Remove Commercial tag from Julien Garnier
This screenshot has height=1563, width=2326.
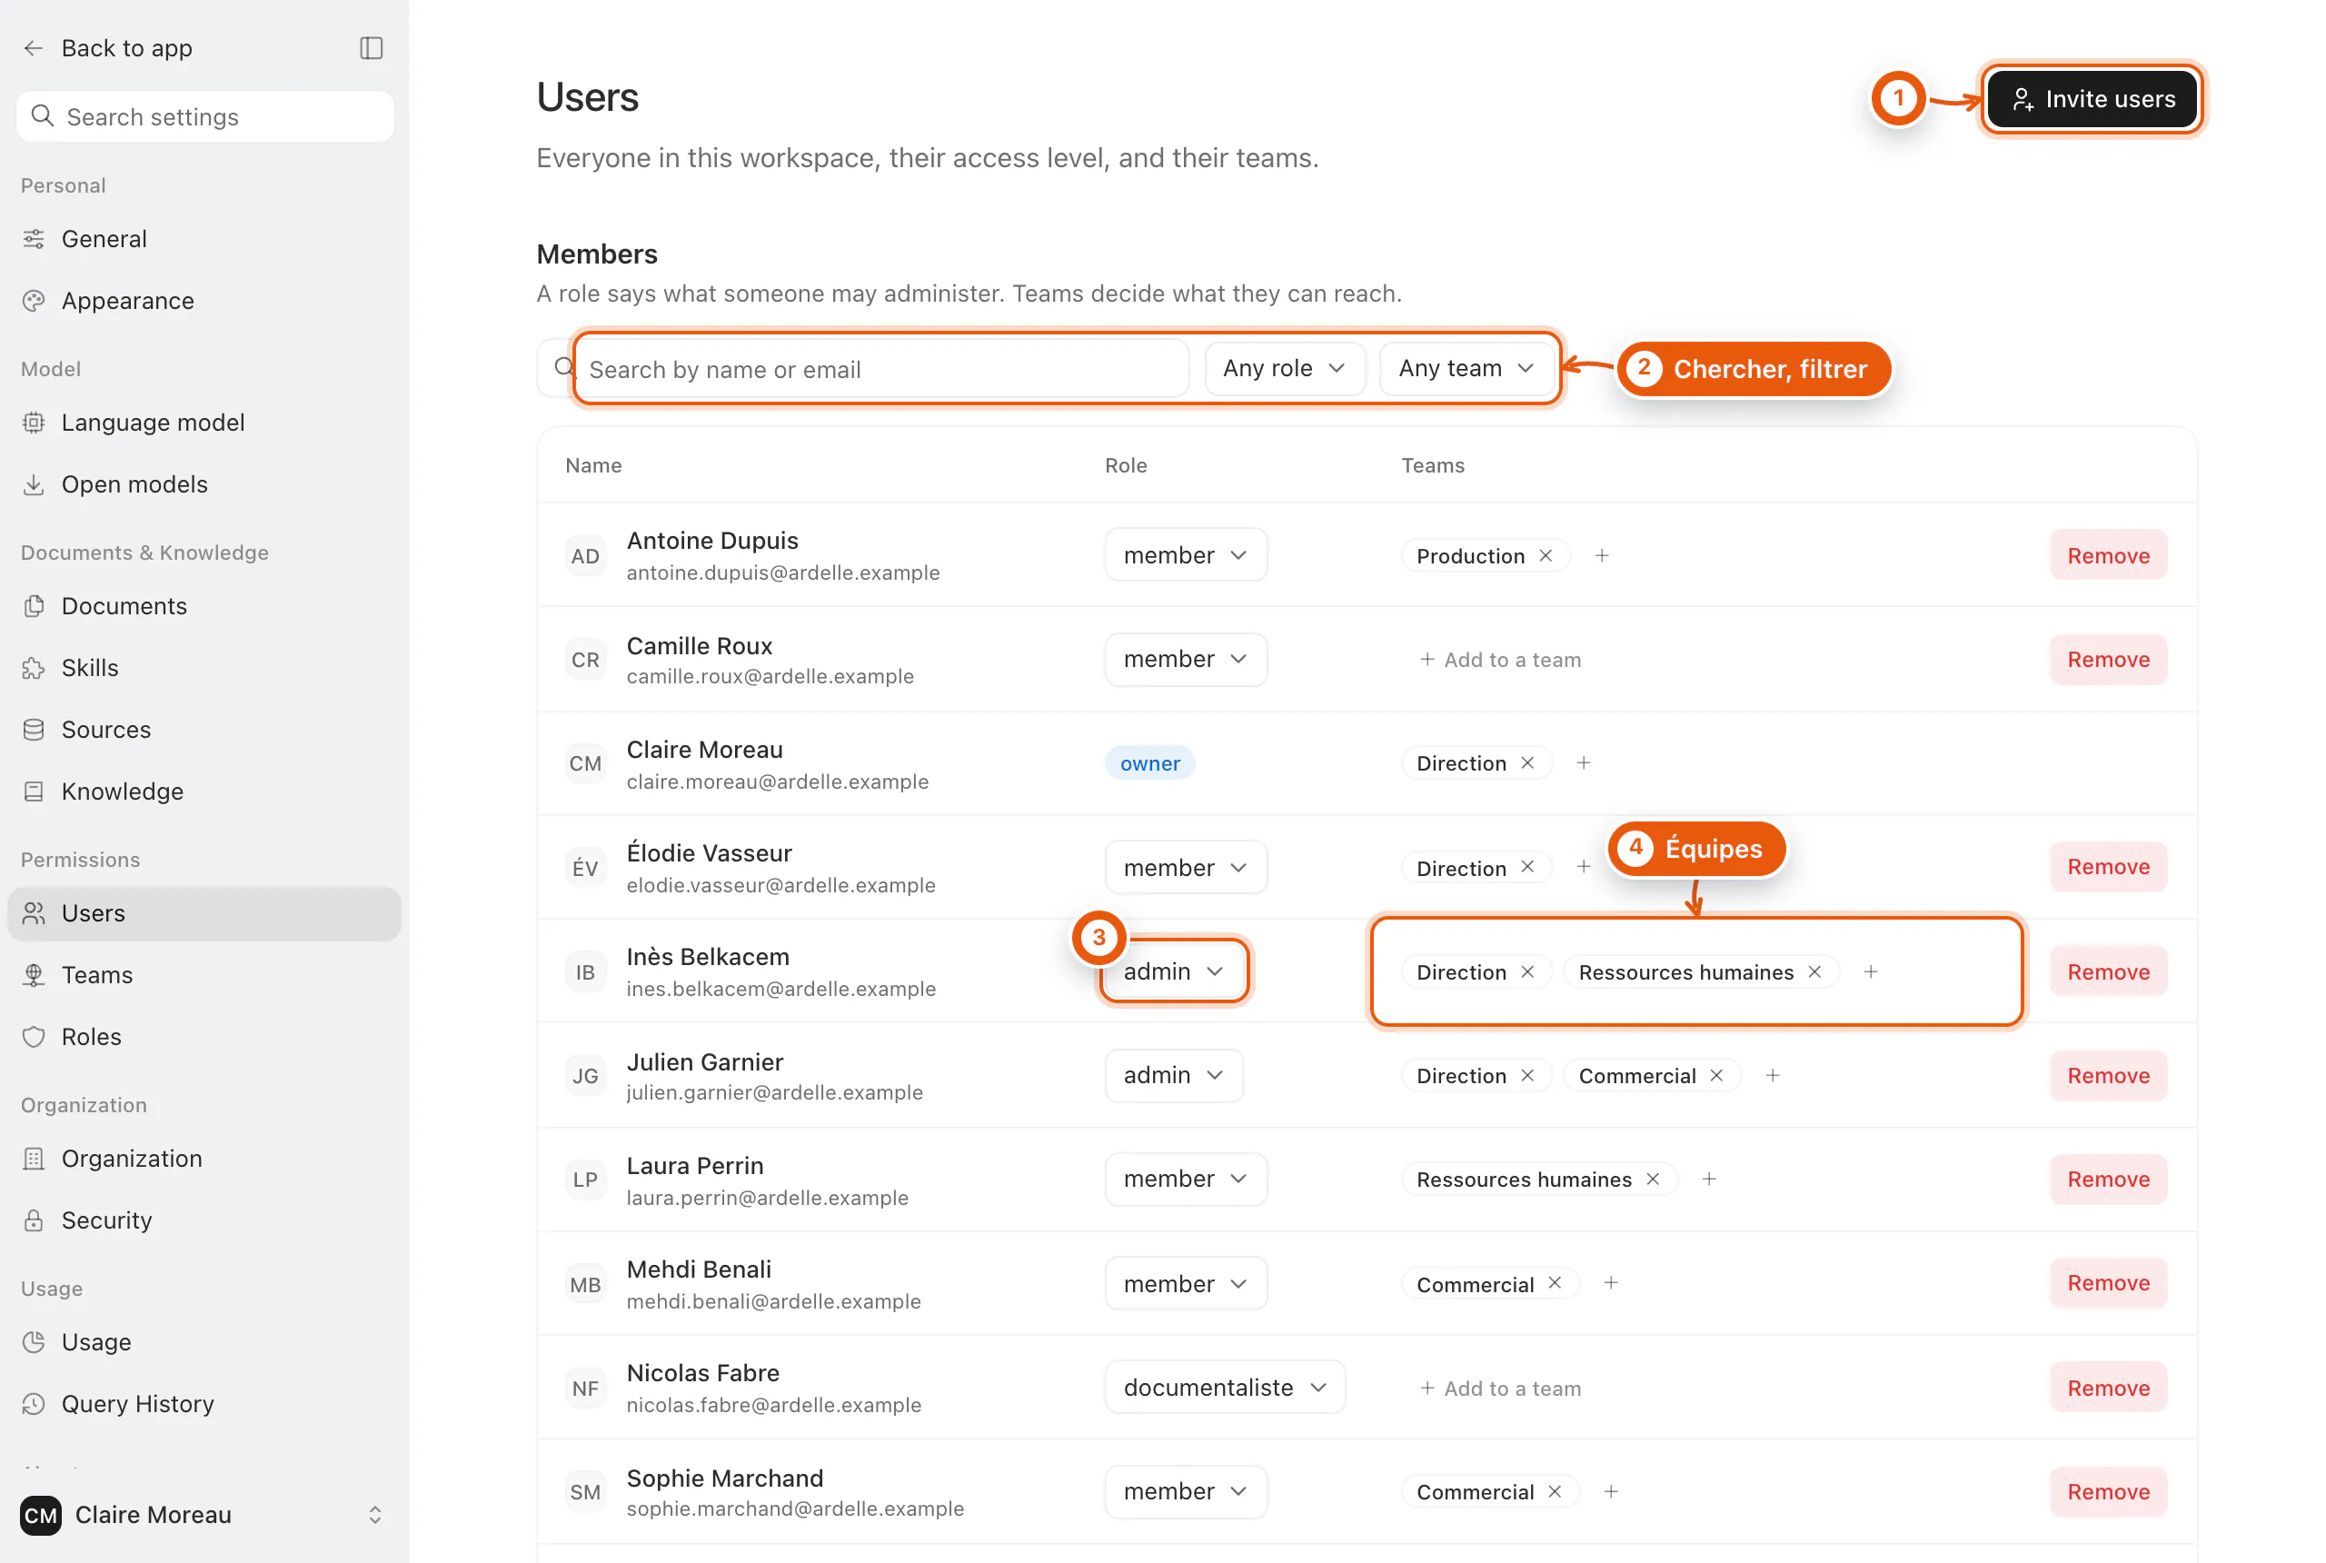point(1716,1076)
